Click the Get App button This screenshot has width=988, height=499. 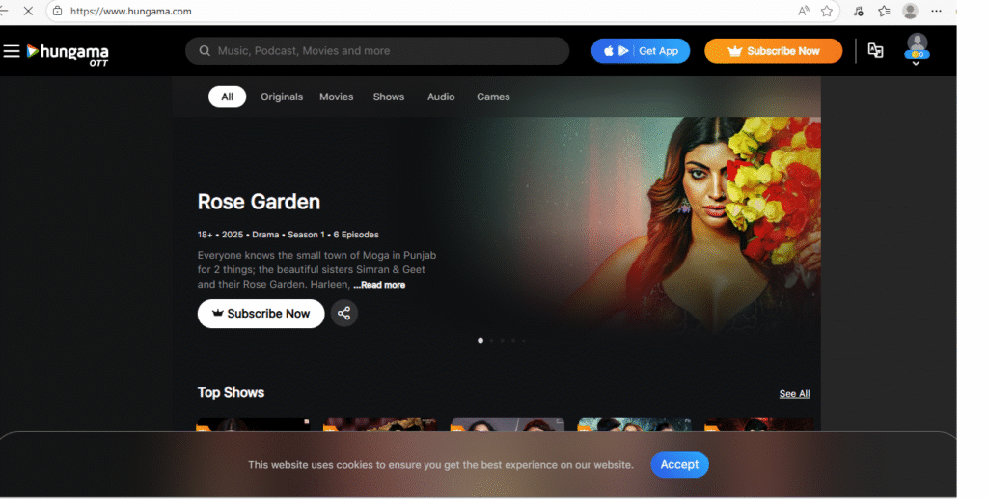coord(641,51)
